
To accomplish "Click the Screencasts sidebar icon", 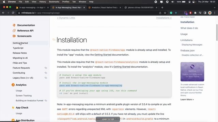I will coord(14,36).
